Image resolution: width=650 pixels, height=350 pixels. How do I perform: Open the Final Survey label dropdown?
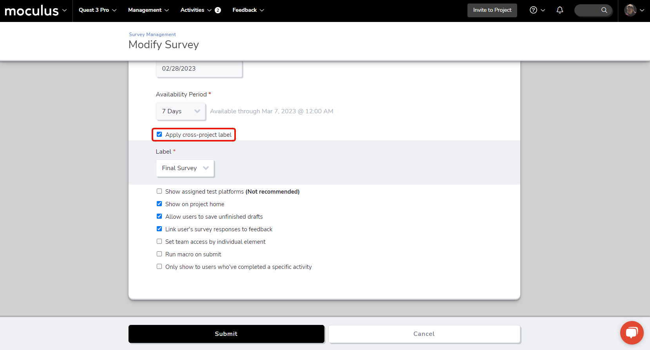click(x=185, y=168)
